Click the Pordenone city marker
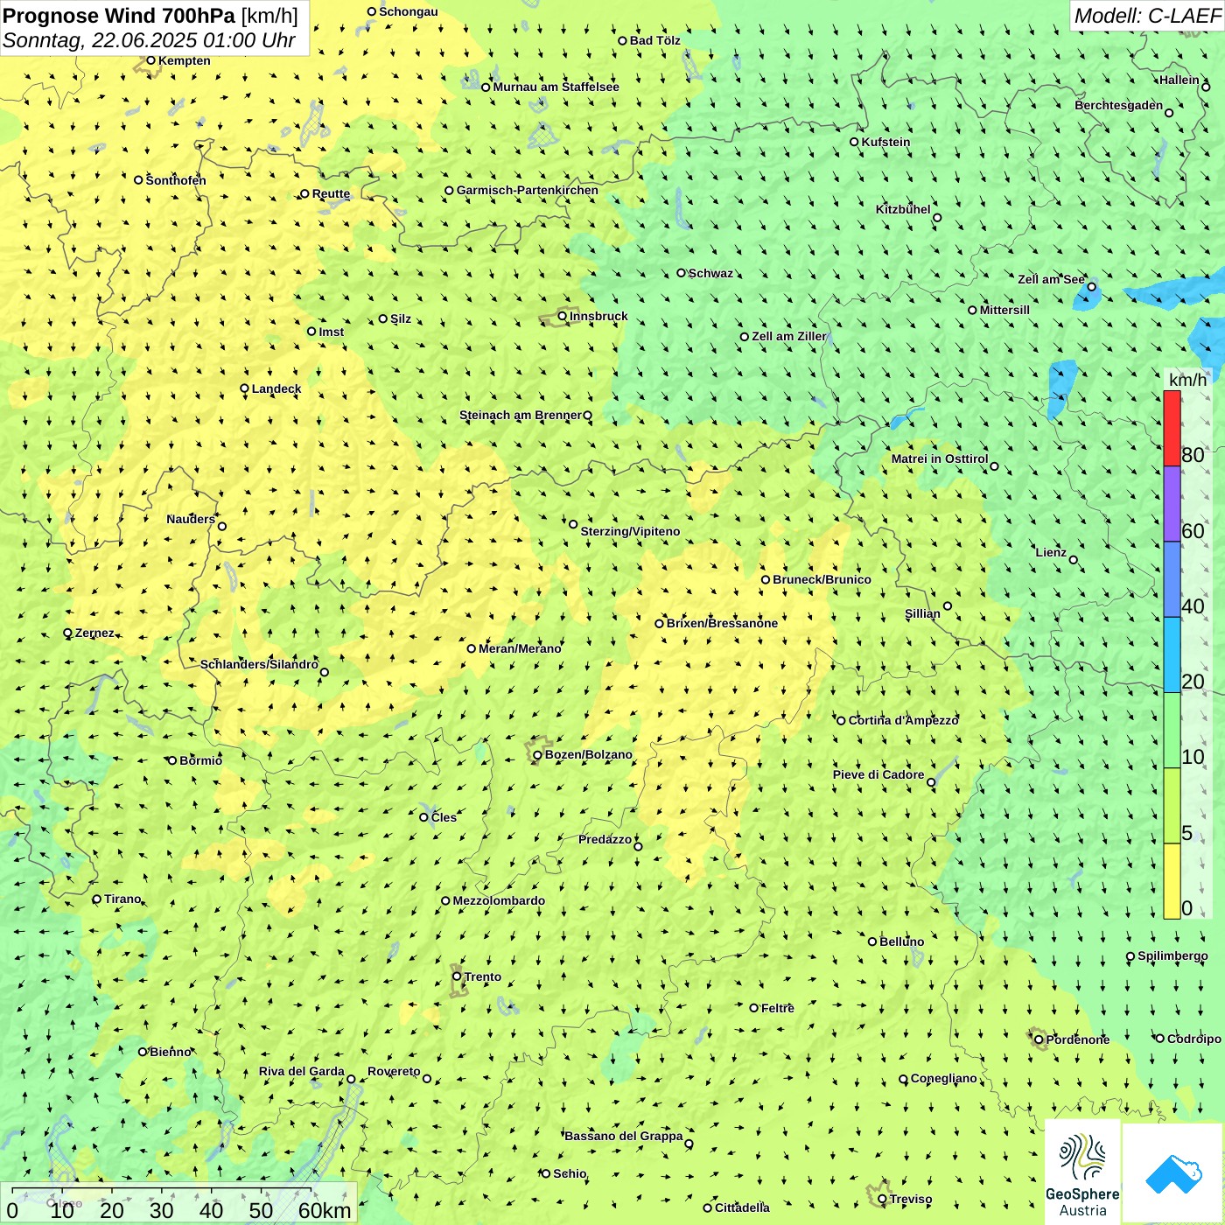The image size is (1225, 1225). tap(1039, 1039)
